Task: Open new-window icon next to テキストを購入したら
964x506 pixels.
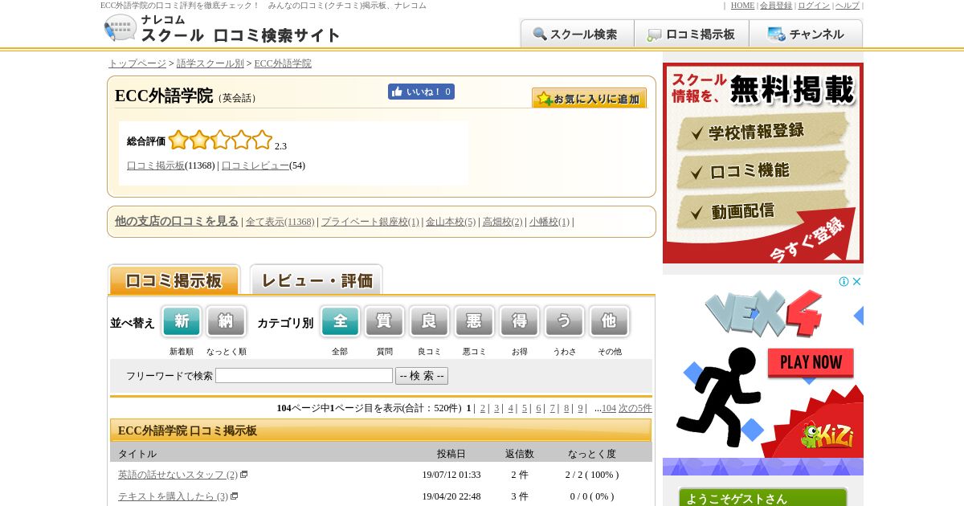Action: pos(235,496)
